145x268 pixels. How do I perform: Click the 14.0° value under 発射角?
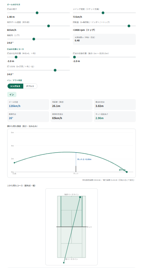tap(10, 43)
